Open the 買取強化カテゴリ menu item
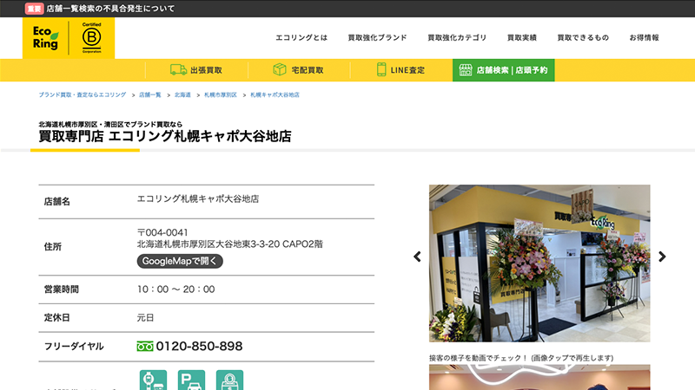Image resolution: width=695 pixels, height=390 pixels. click(457, 38)
